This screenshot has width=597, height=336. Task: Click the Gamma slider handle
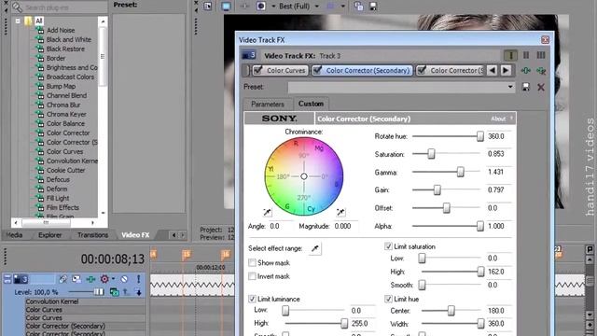coord(460,172)
